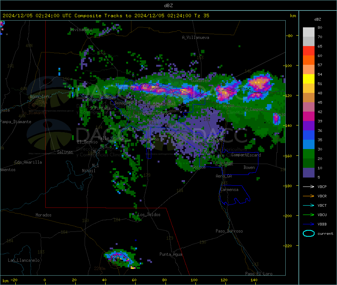Screen dimensions: 337x285
Task: Pick the peach 54-57 dBZ swatch
Action: point(309,70)
